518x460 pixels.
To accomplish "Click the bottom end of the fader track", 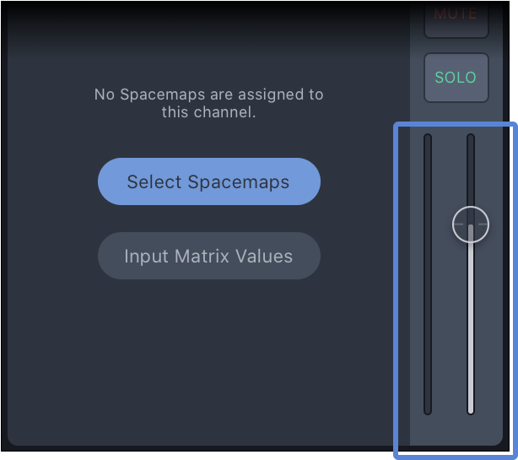I will tap(471, 412).
